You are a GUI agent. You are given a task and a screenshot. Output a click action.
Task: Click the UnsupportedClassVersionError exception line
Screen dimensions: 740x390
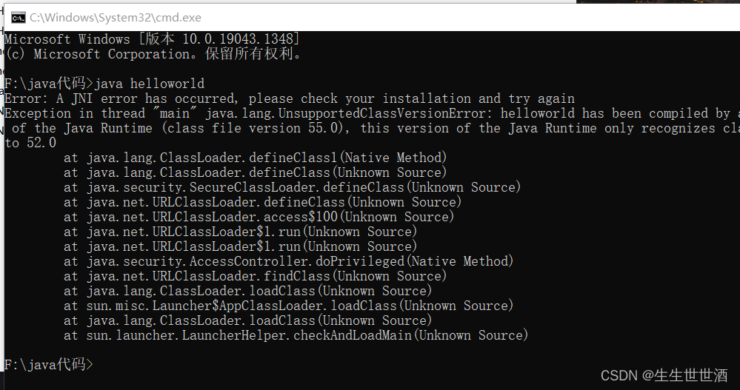click(373, 113)
